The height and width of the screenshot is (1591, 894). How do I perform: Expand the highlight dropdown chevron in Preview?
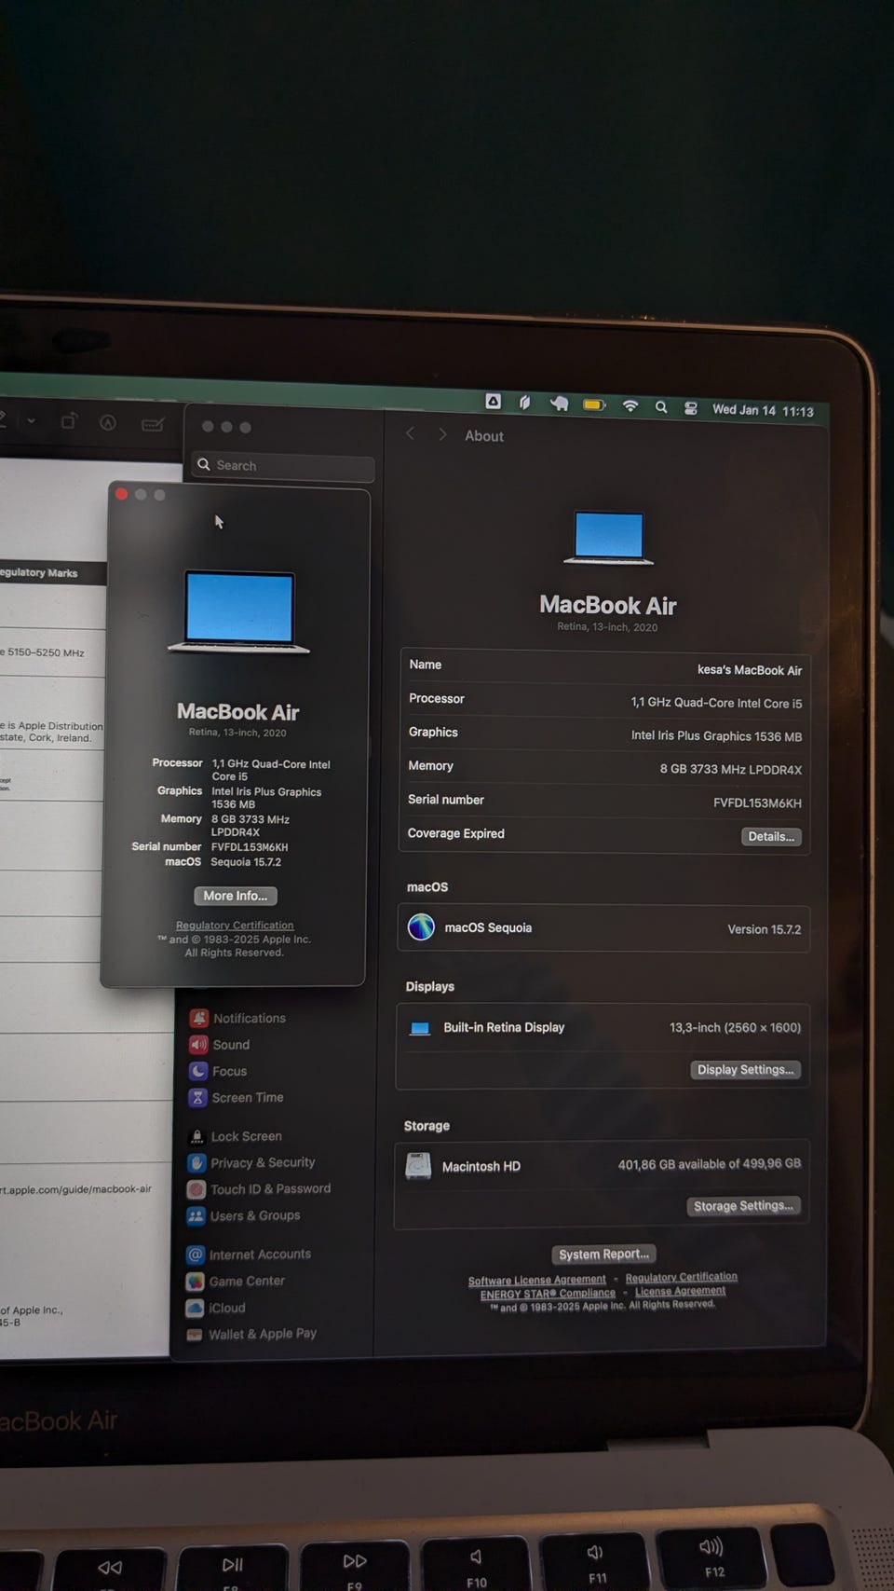tap(31, 420)
